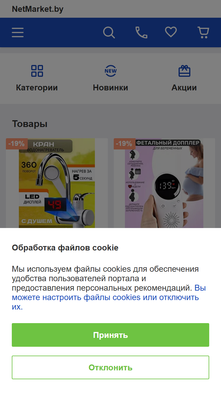This screenshot has height=394, width=221.
Task: Go to Новинки section
Action: 111,88
